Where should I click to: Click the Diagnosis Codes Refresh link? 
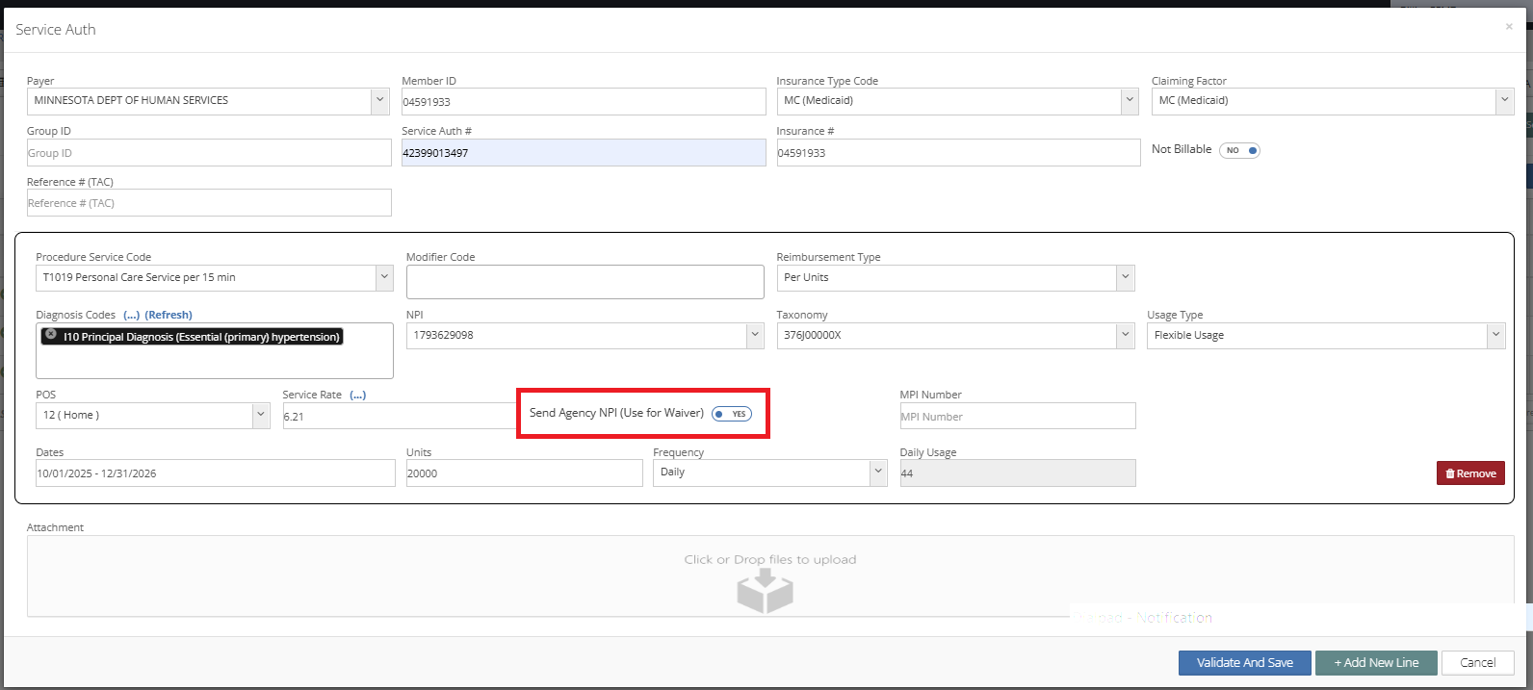coord(169,315)
